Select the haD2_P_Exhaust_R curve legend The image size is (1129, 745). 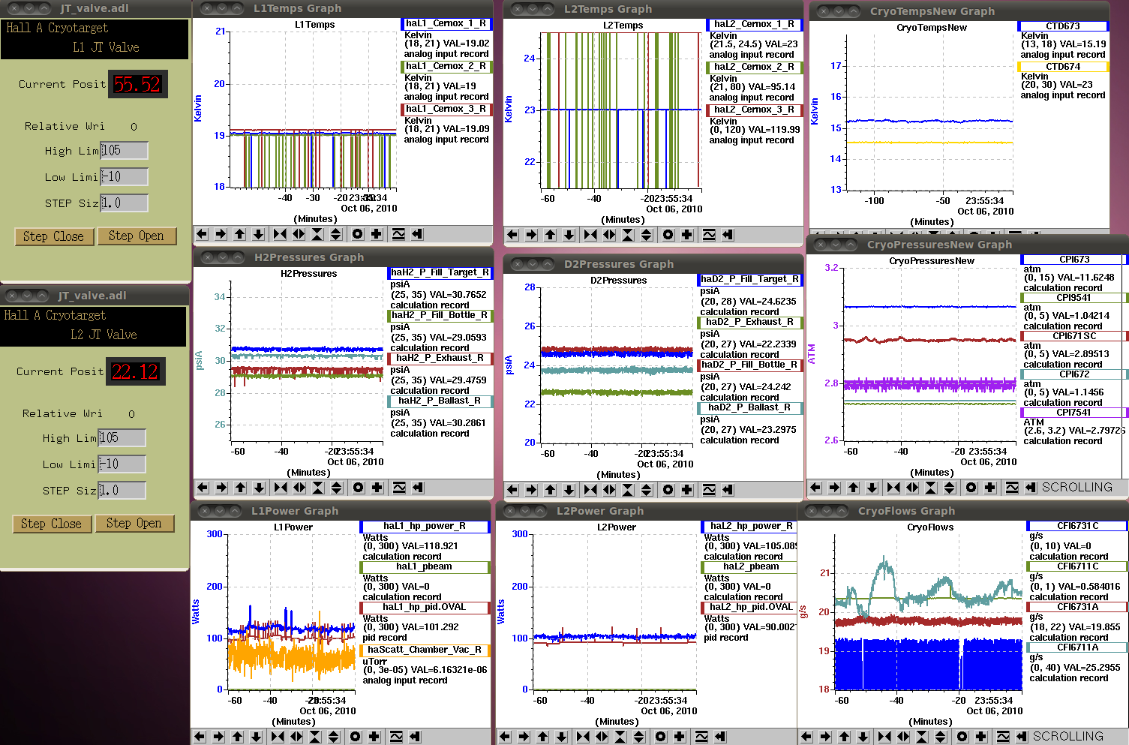749,323
